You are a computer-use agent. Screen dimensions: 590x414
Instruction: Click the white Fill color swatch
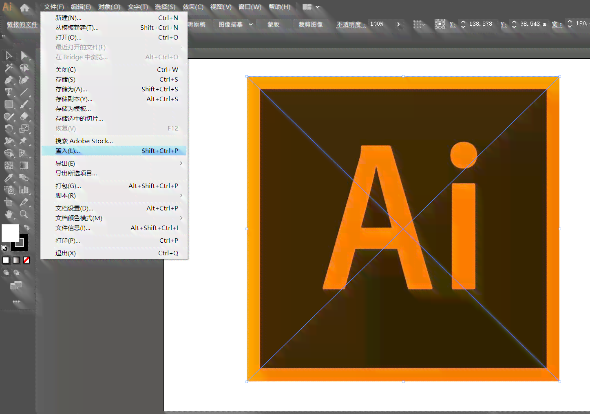click(10, 233)
